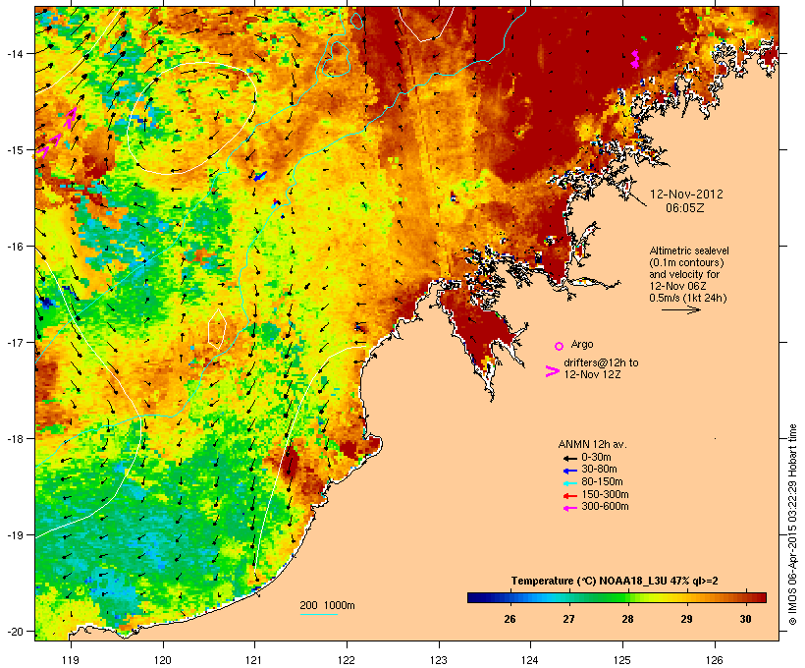805x668 pixels.
Task: Click the 30 color bar value
Action: 745,619
